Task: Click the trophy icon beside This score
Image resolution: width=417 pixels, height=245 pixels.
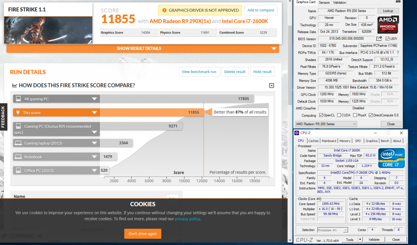Action: point(18,112)
